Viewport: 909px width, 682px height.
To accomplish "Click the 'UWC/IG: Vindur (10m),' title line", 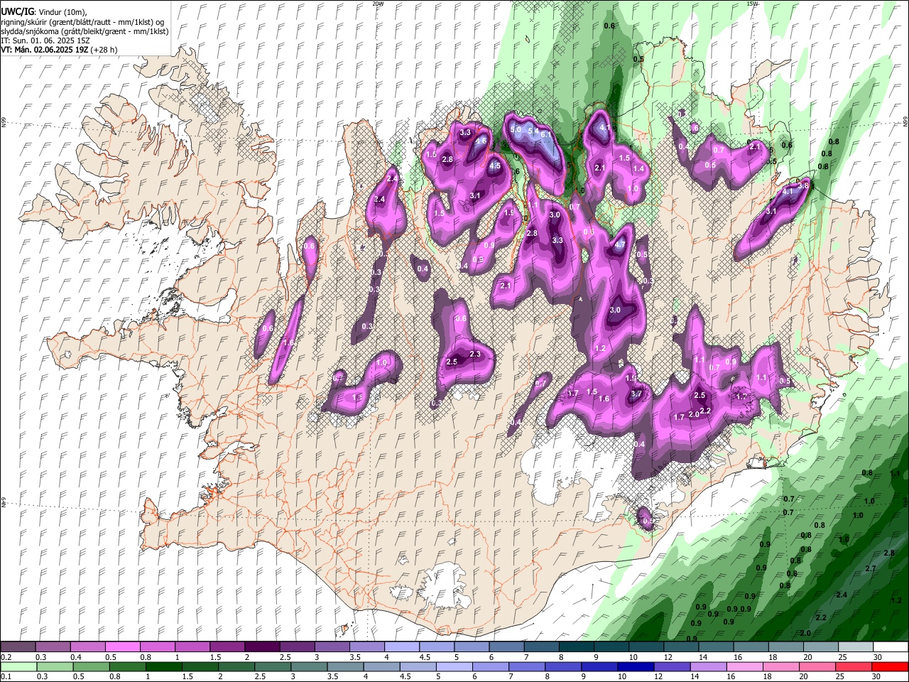I will [x=43, y=12].
